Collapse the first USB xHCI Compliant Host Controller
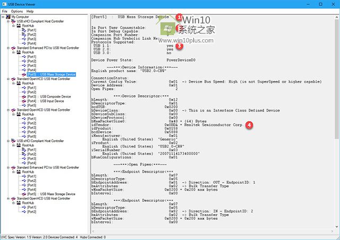Screen dimensions: 340x240 pos(8,21)
